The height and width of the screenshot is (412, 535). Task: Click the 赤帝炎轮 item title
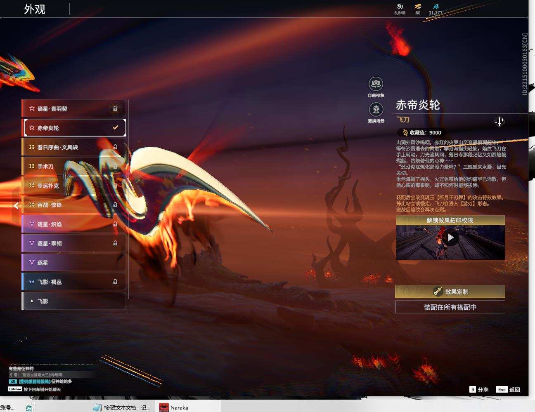[x=418, y=105]
